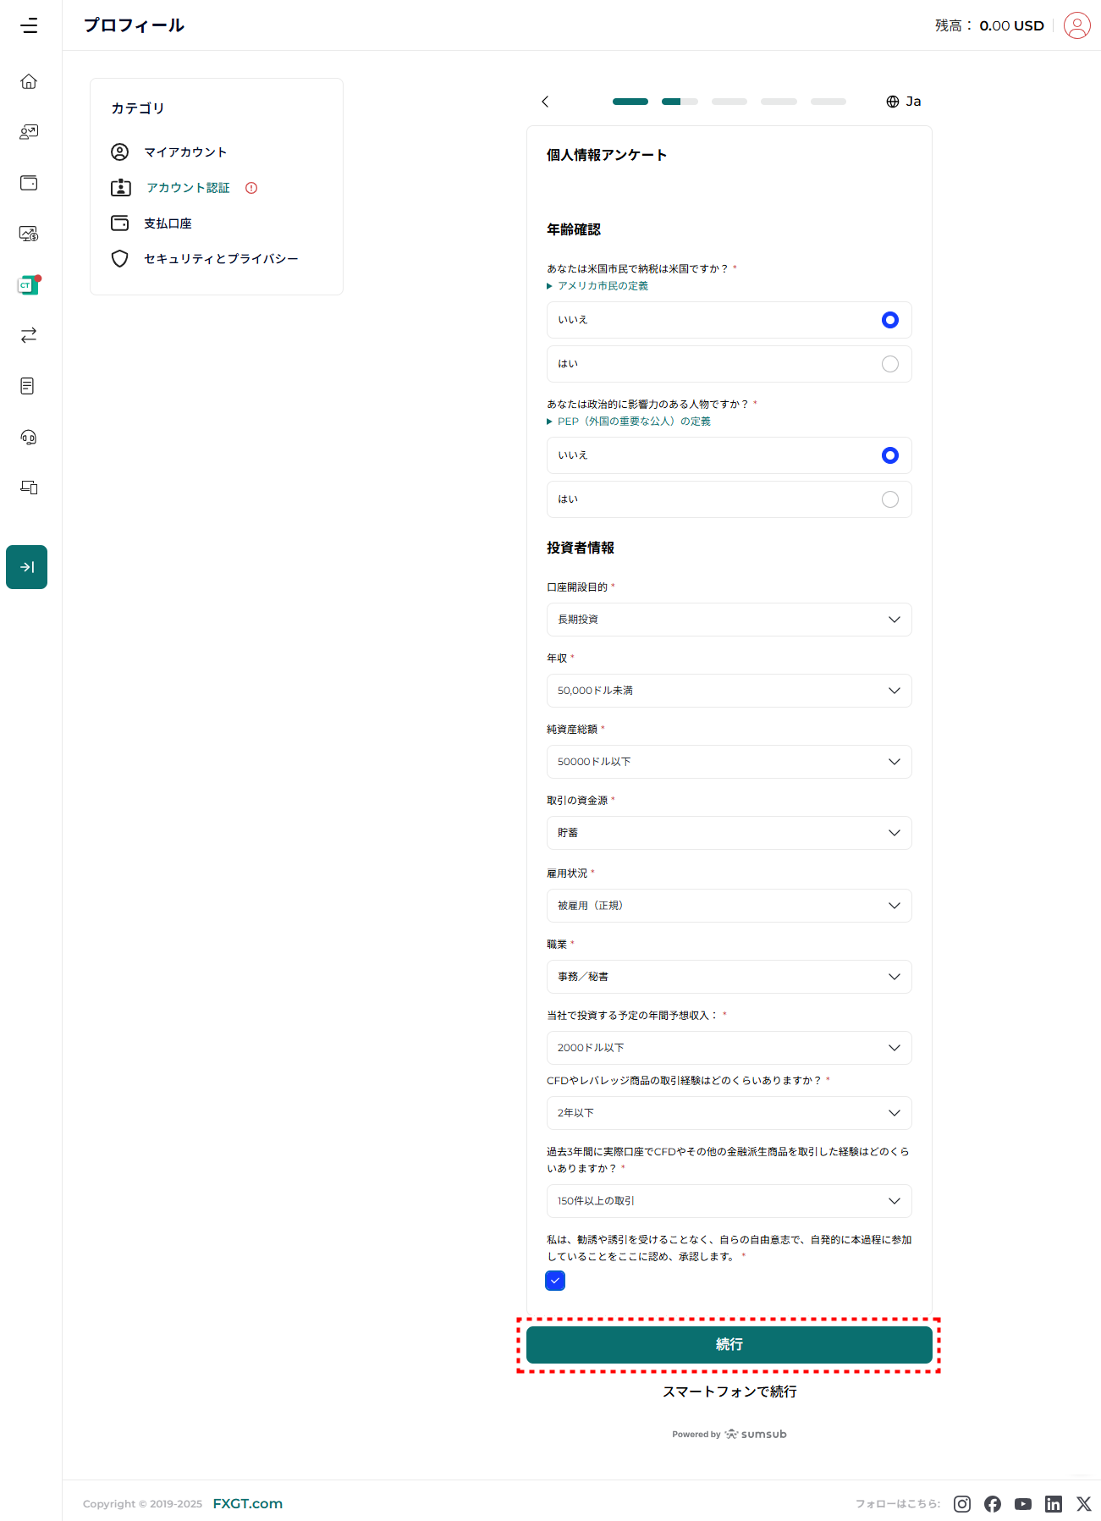
Task: Click the 続行 button
Action: tap(729, 1344)
